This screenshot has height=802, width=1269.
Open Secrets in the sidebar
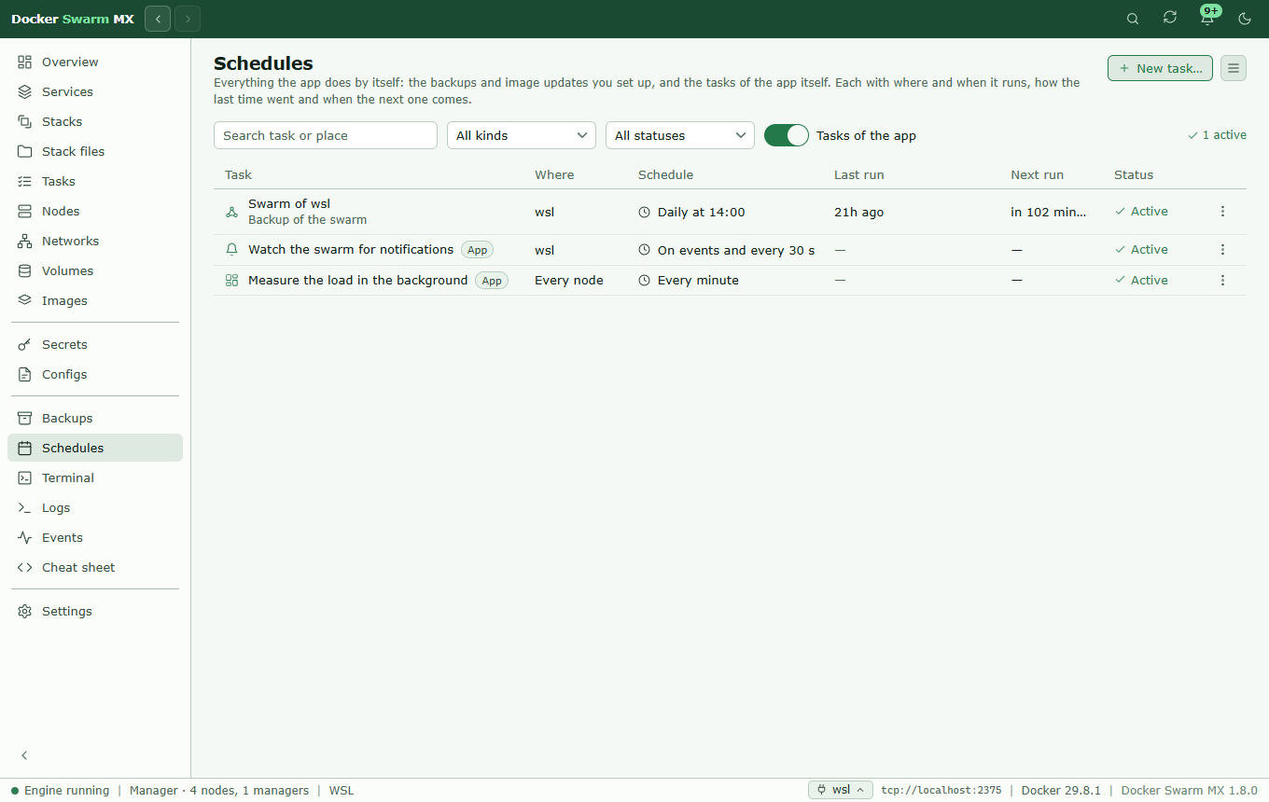pos(95,344)
